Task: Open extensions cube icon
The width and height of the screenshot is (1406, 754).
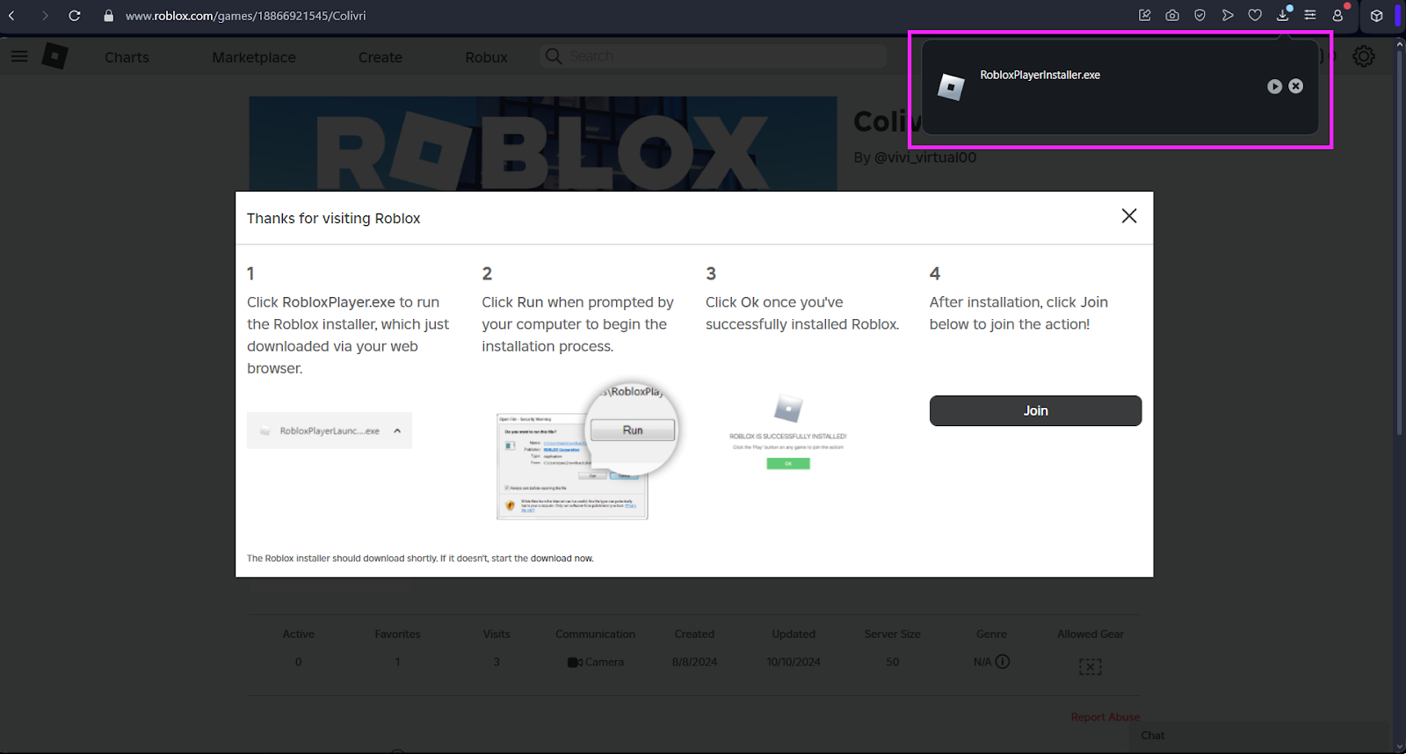Action: click(1377, 16)
